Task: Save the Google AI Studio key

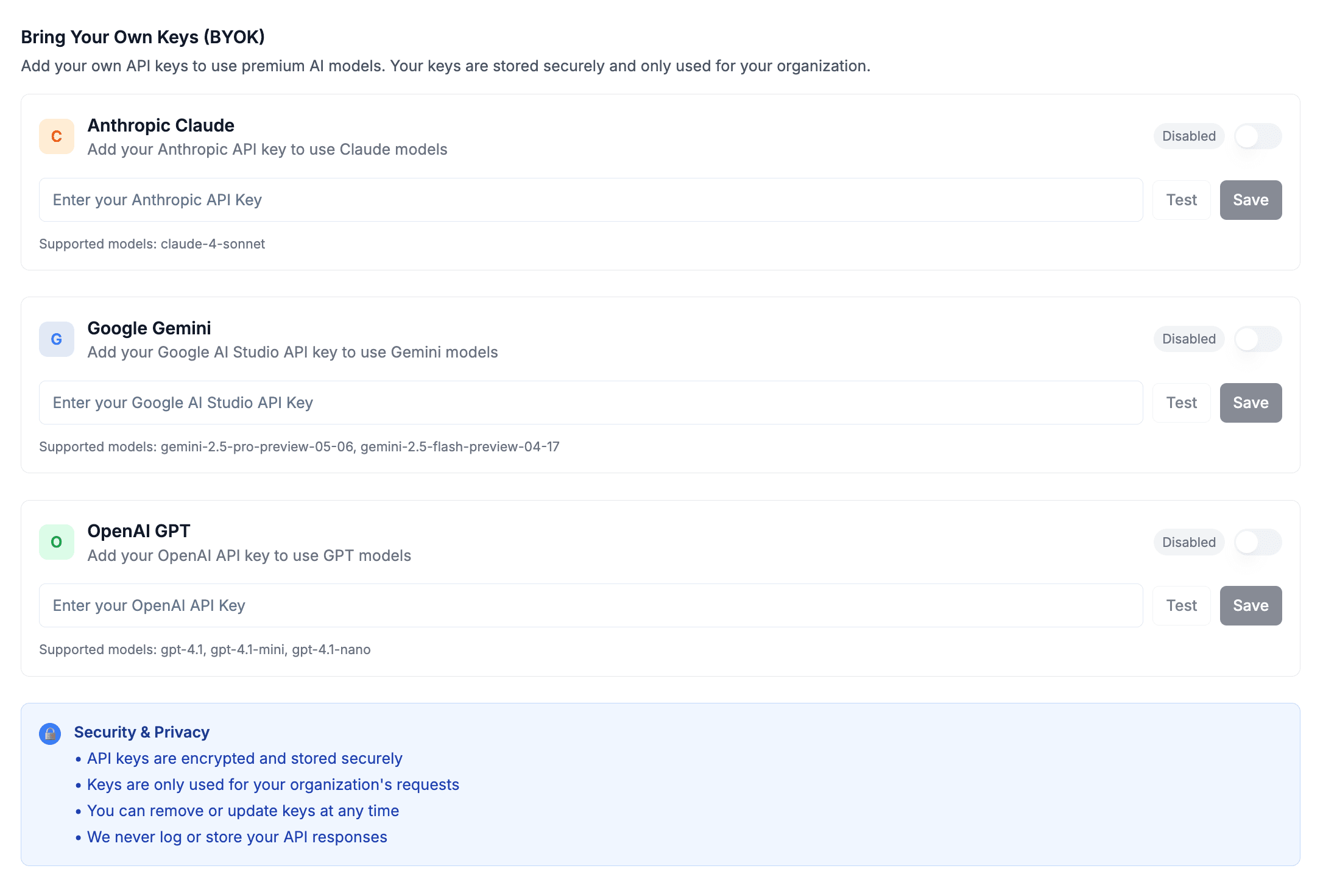Action: (x=1251, y=403)
